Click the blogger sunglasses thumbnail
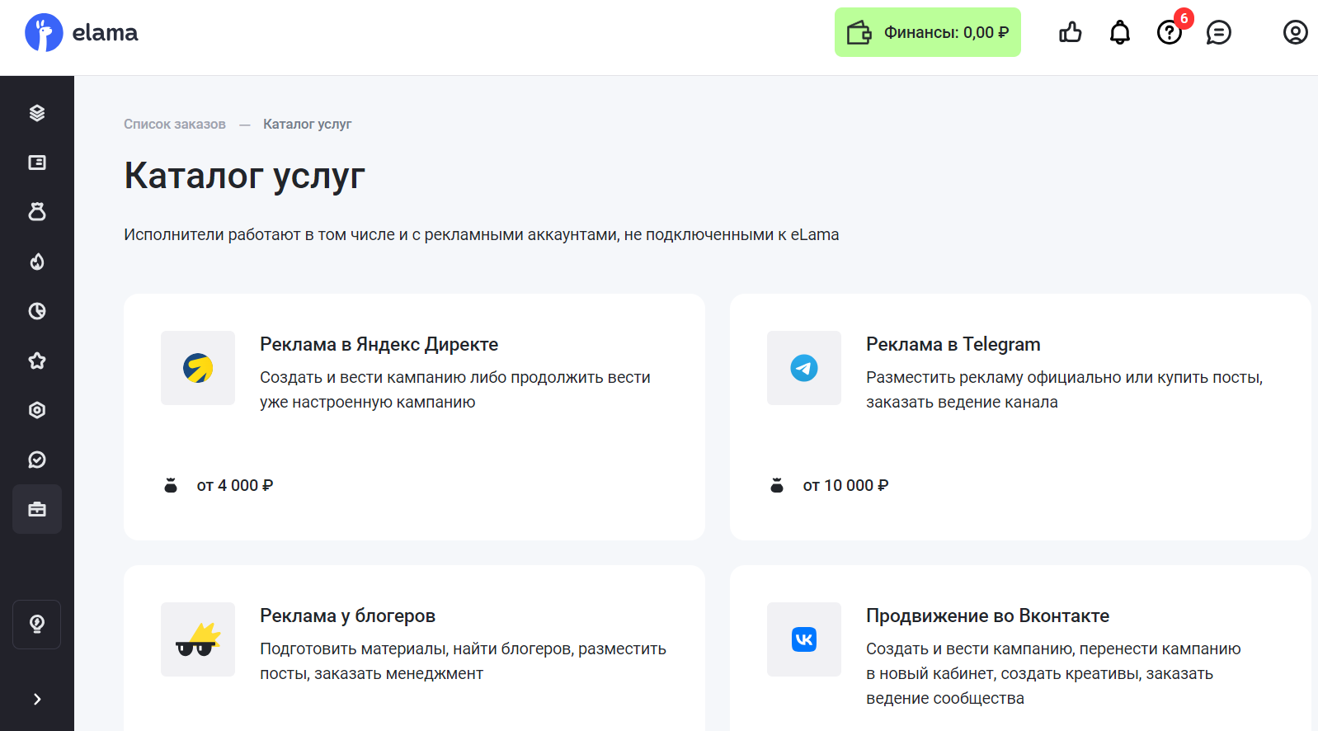1318x731 pixels. [198, 639]
